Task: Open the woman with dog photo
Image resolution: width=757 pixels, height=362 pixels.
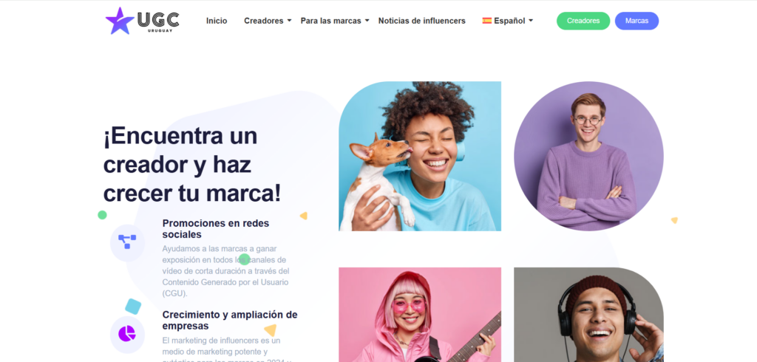Action: point(420,156)
